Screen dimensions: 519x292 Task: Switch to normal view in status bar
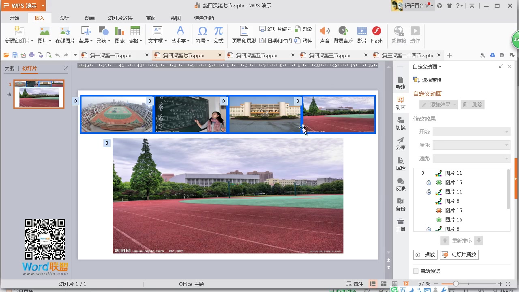click(x=373, y=284)
